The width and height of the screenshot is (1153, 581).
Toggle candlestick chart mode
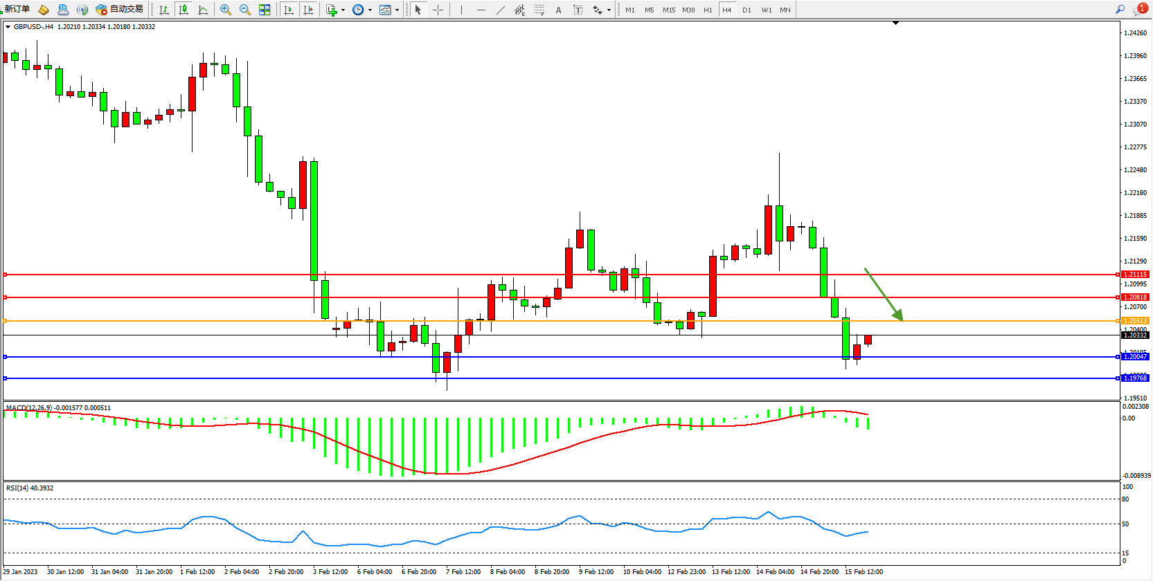(x=184, y=10)
